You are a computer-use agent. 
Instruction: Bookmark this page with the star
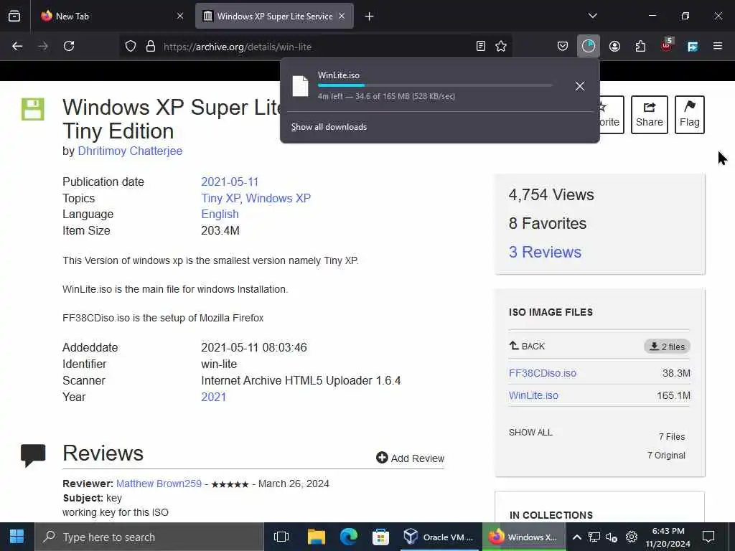point(501,46)
